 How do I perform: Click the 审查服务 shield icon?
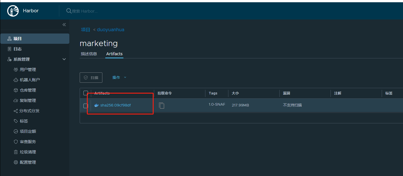point(16,142)
